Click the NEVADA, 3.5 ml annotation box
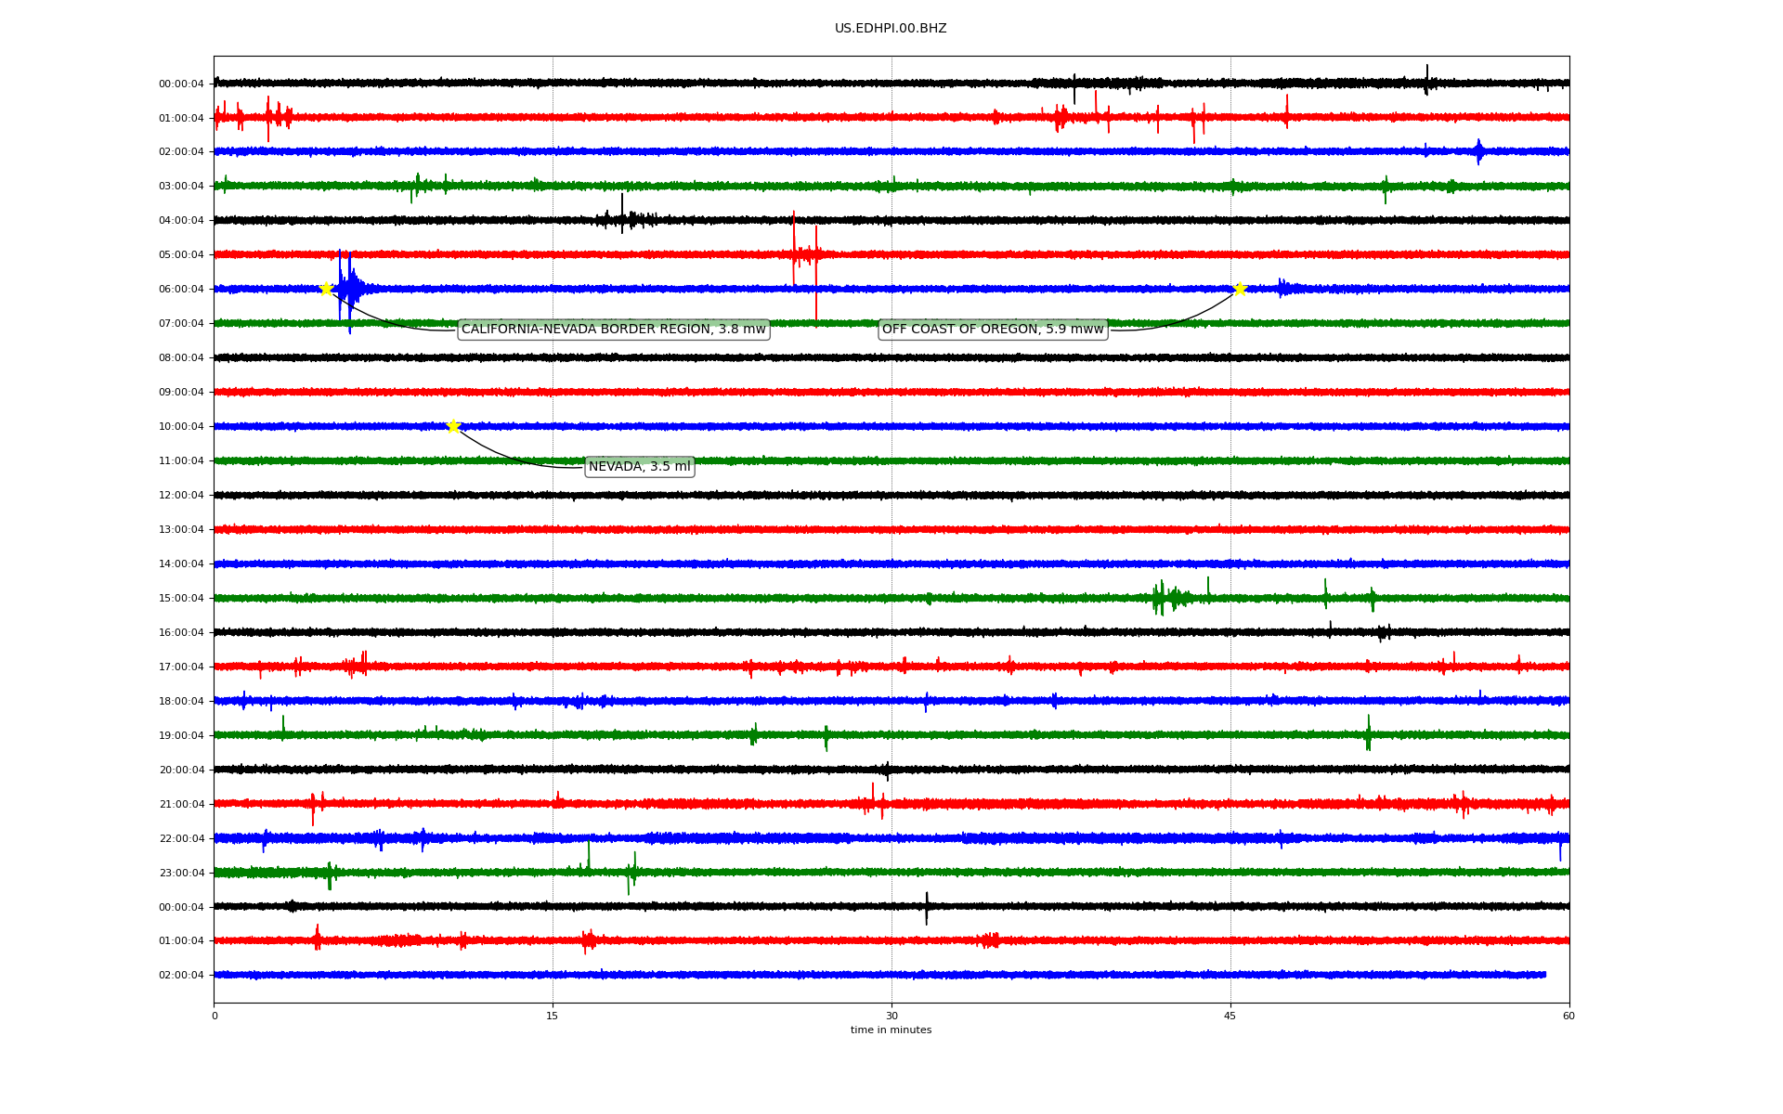The image size is (1783, 1114). [639, 467]
